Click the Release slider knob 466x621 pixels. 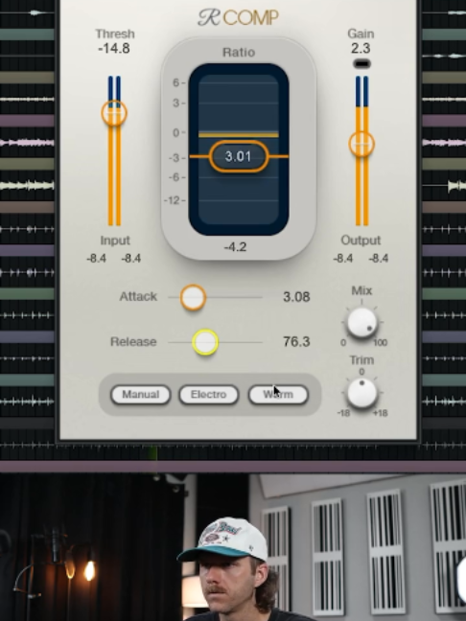[x=205, y=342]
